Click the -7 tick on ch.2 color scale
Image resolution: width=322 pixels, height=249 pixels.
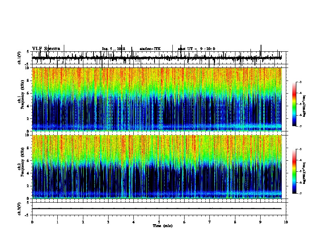(300, 193)
